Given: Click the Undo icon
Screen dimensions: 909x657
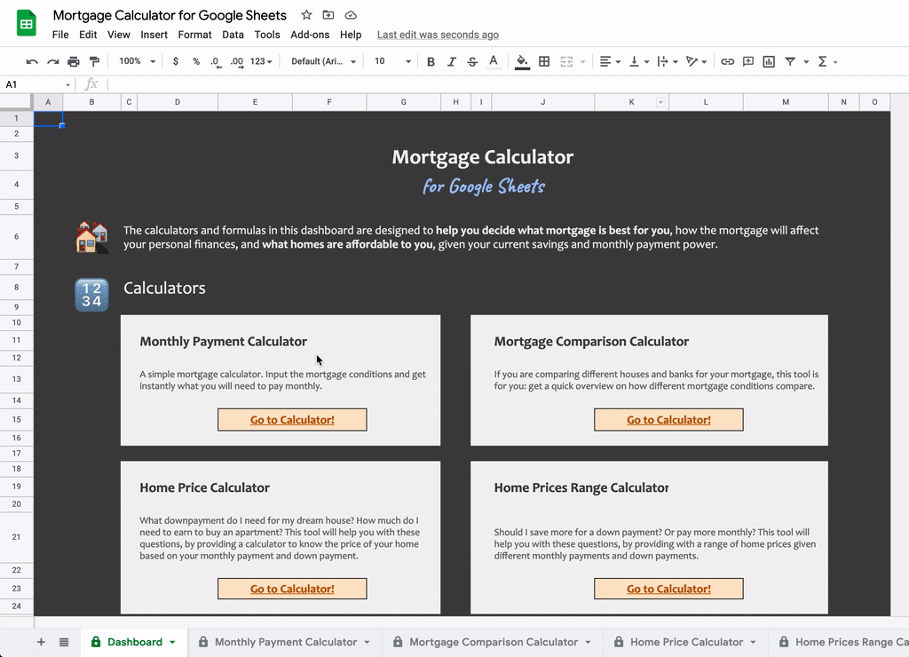Looking at the screenshot, I should coord(32,61).
